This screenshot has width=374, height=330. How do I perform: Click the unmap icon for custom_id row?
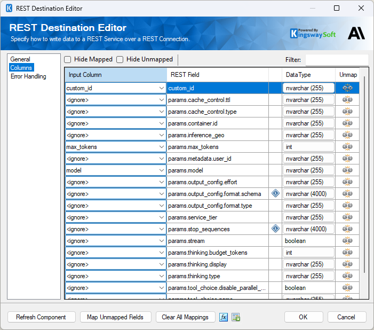click(347, 88)
